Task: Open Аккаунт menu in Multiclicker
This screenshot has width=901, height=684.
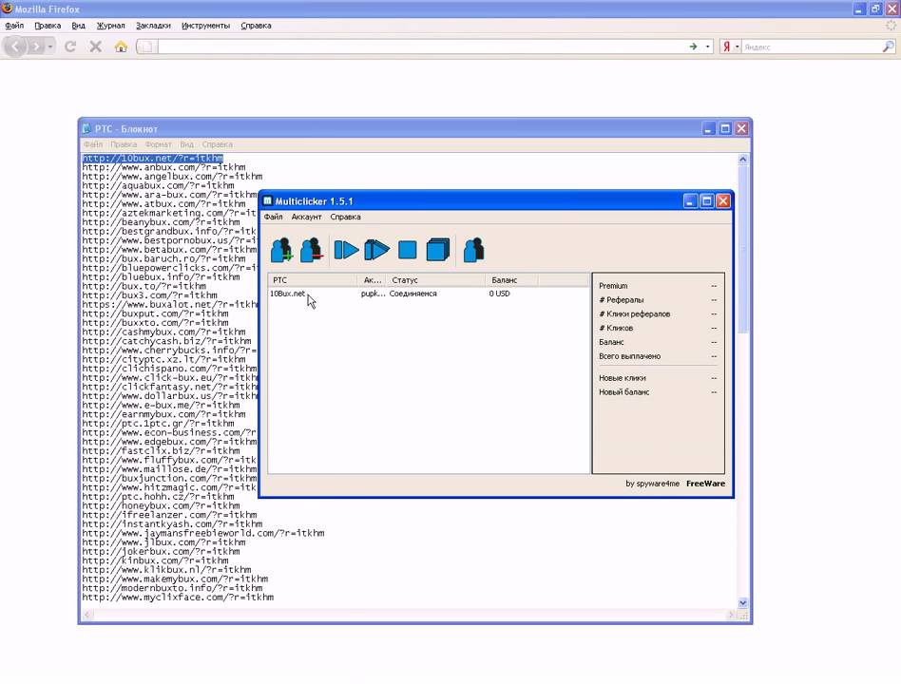Action: [x=306, y=218]
